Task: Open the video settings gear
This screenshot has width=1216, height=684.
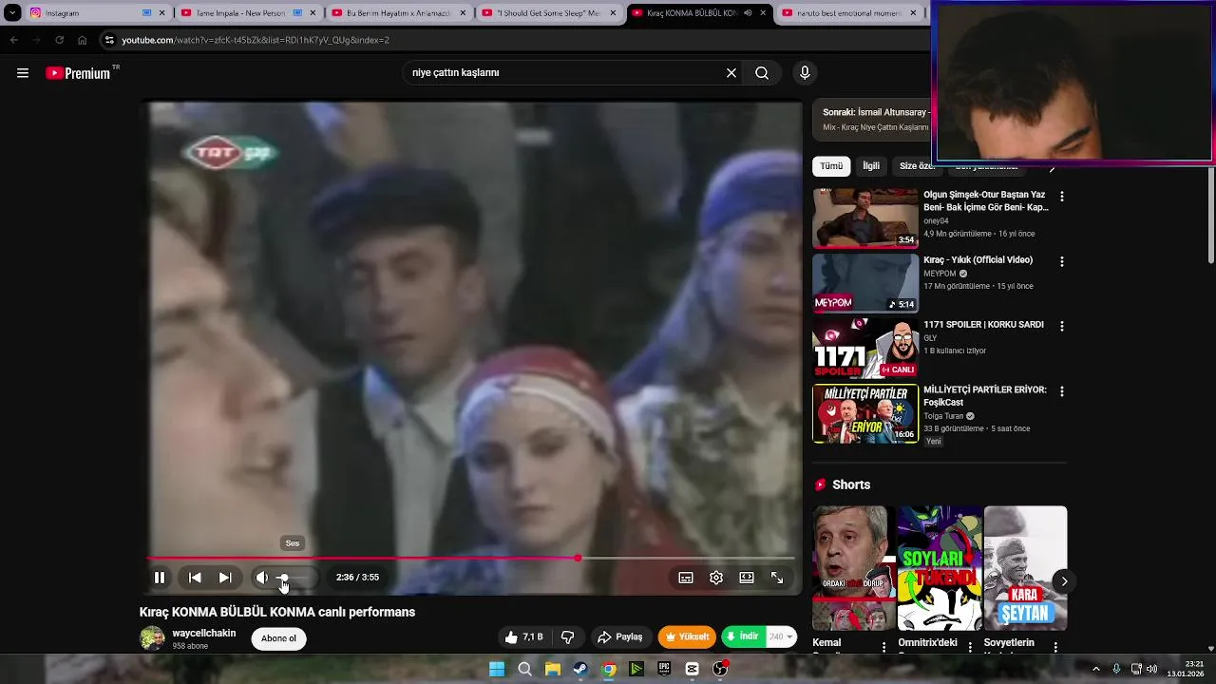Action: pos(716,578)
